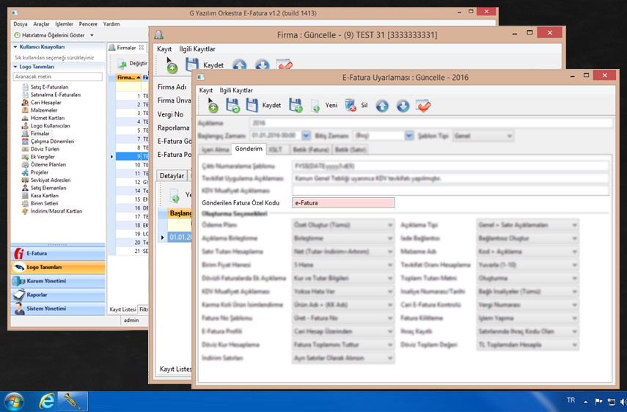Open Logo Kullanıcıları in sidebar tree

coord(50,126)
